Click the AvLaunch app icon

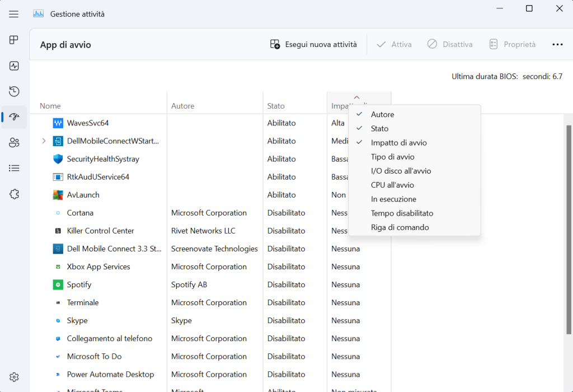pyautogui.click(x=58, y=195)
